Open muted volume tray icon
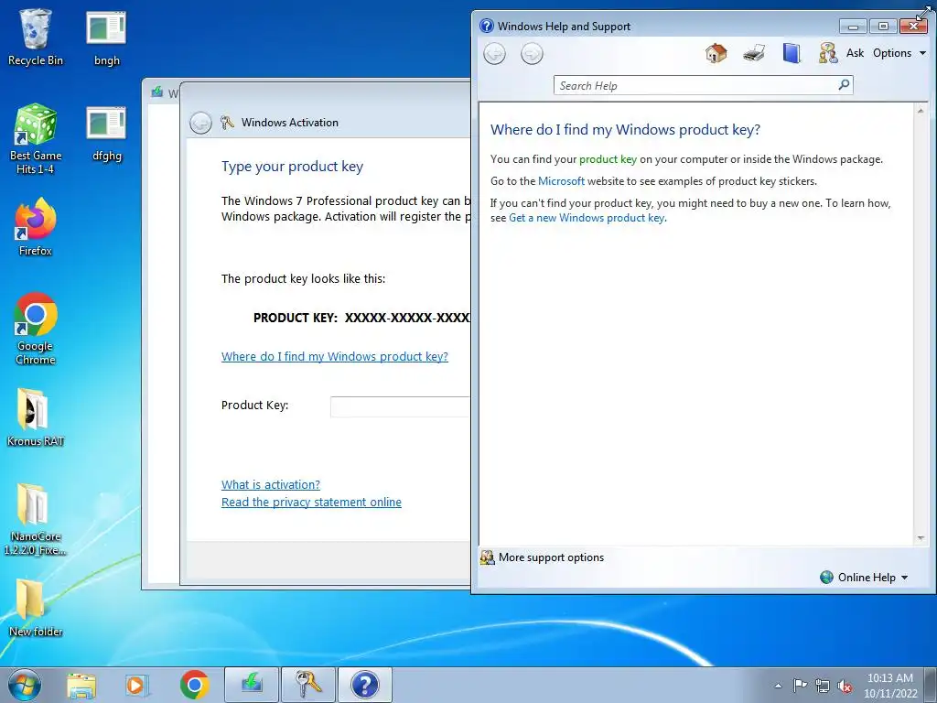The height and width of the screenshot is (703, 937). [x=845, y=687]
